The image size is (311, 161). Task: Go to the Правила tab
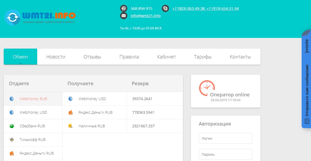(x=129, y=57)
